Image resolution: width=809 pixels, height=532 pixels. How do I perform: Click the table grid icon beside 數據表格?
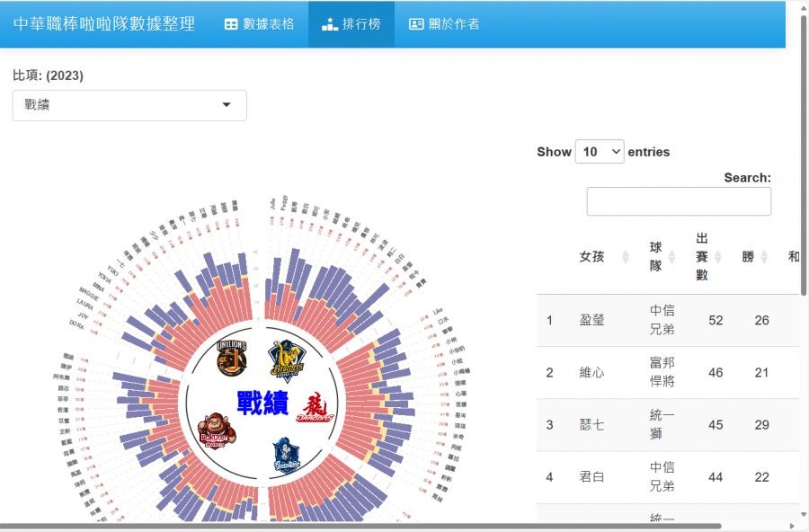[231, 24]
